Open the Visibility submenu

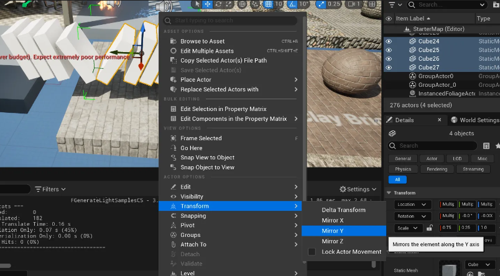click(x=230, y=197)
